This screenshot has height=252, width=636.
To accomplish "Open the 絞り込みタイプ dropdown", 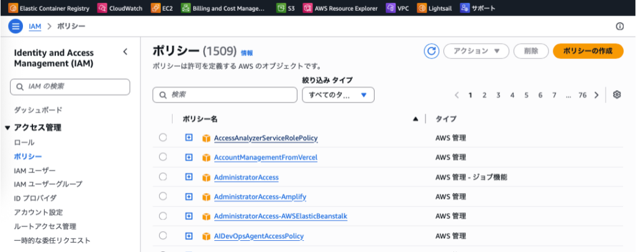I will tap(338, 95).
